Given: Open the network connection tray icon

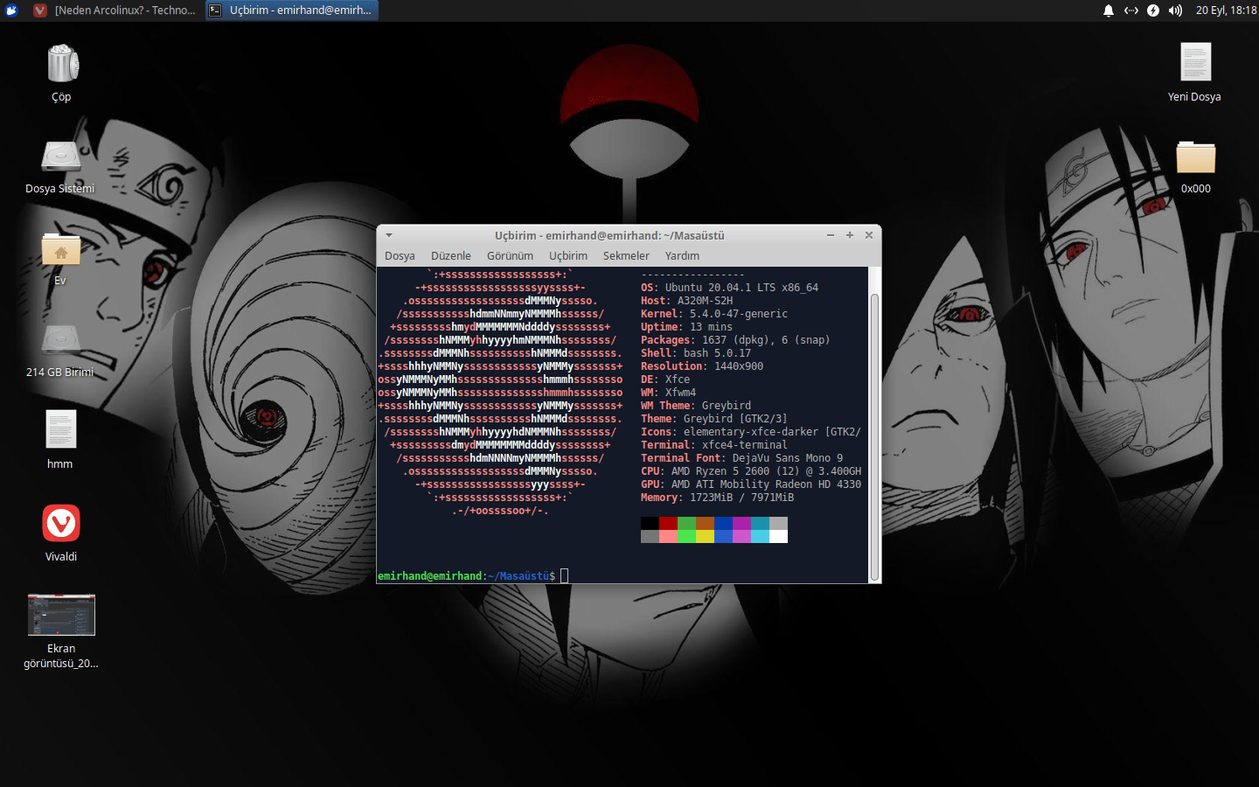Looking at the screenshot, I should pyautogui.click(x=1131, y=10).
